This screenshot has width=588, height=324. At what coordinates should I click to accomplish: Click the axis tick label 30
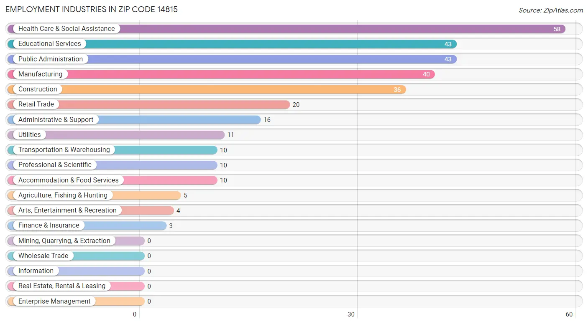click(351, 314)
